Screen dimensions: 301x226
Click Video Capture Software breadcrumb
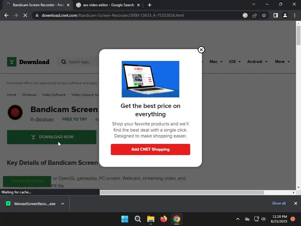pos(85,95)
